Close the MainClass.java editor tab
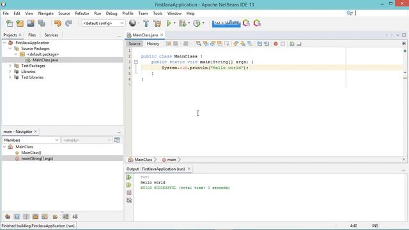Screen dimensions: 409x230 162,34
